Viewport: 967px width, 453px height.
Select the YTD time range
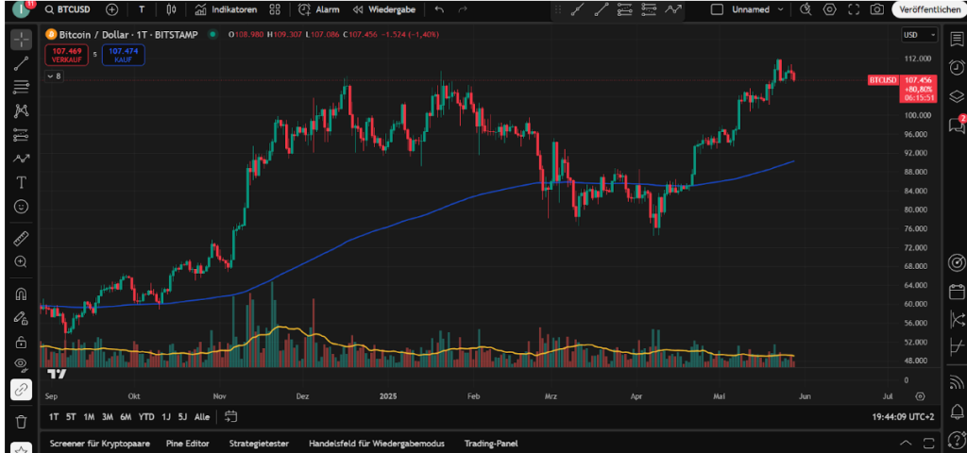(146, 416)
